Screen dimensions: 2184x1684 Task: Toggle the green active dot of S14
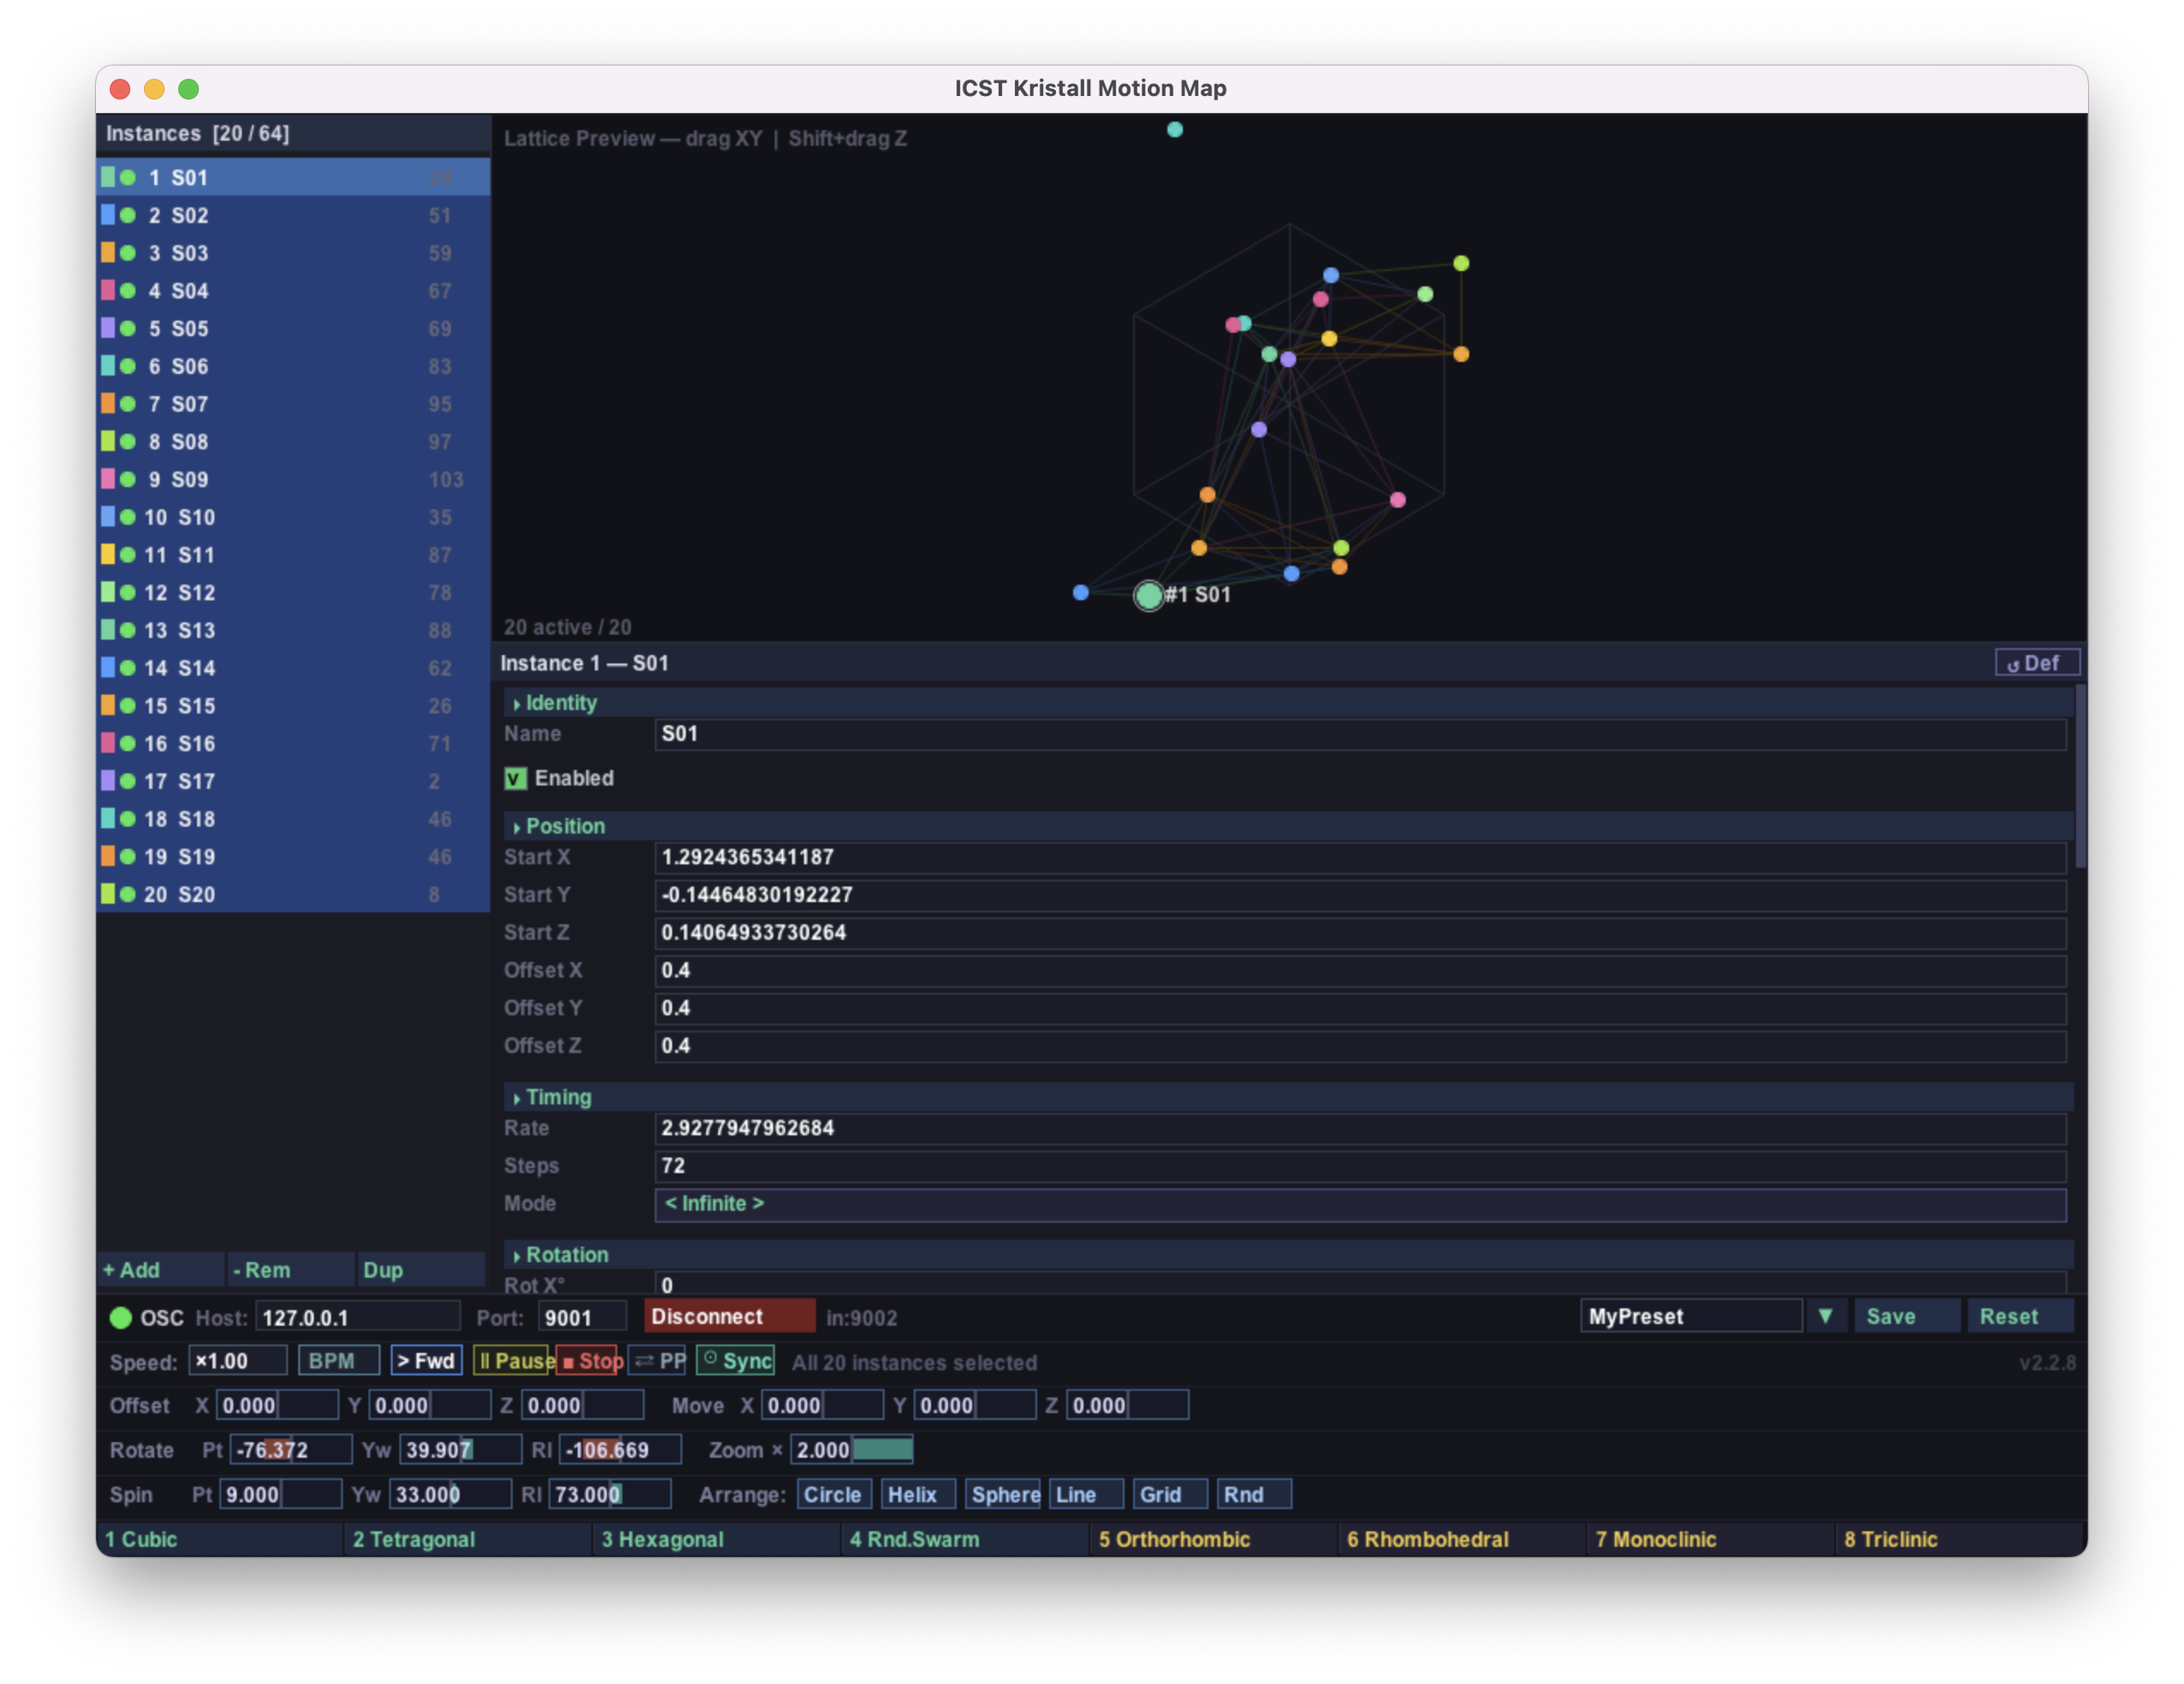pyautogui.click(x=128, y=668)
